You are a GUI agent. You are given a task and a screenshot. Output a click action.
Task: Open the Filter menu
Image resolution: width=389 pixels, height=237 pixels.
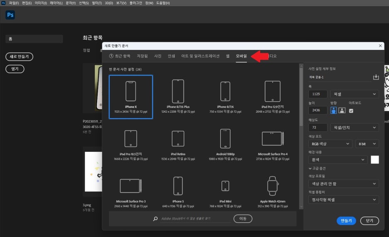pos(97,3)
